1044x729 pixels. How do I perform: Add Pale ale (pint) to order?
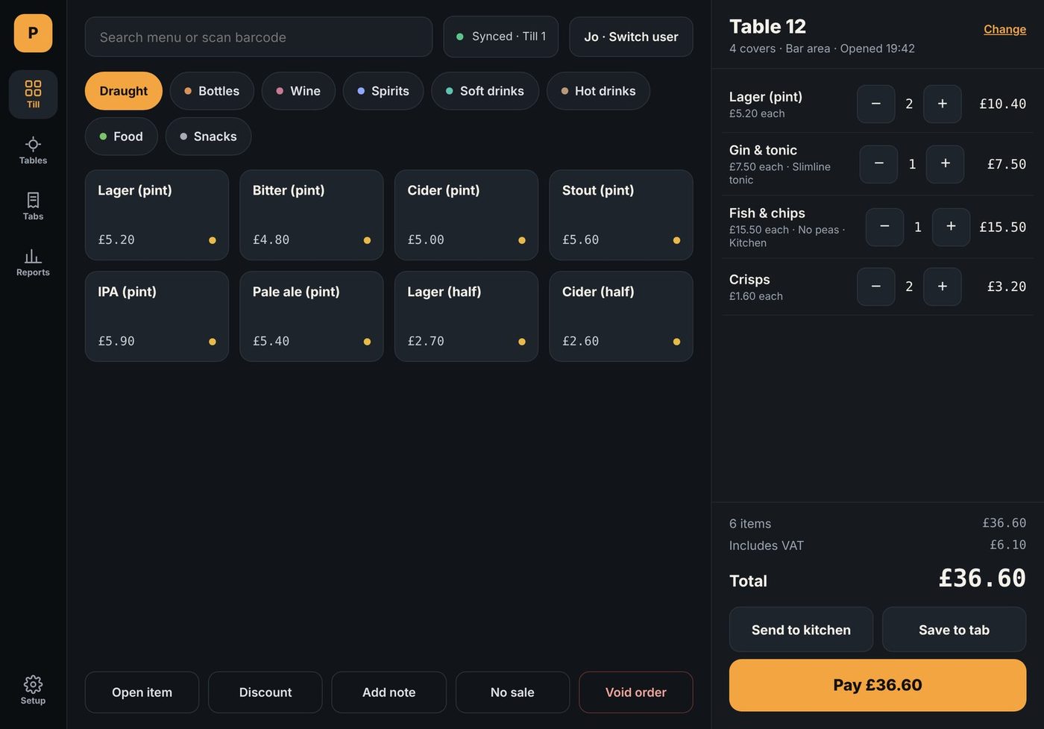[312, 316]
